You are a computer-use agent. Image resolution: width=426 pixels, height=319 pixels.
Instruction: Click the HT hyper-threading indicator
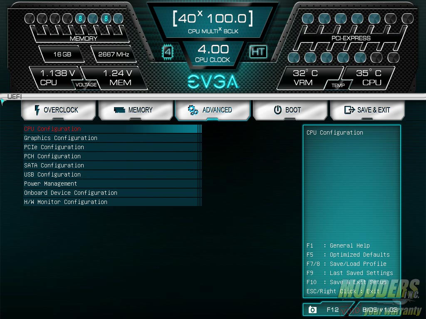pos(258,52)
